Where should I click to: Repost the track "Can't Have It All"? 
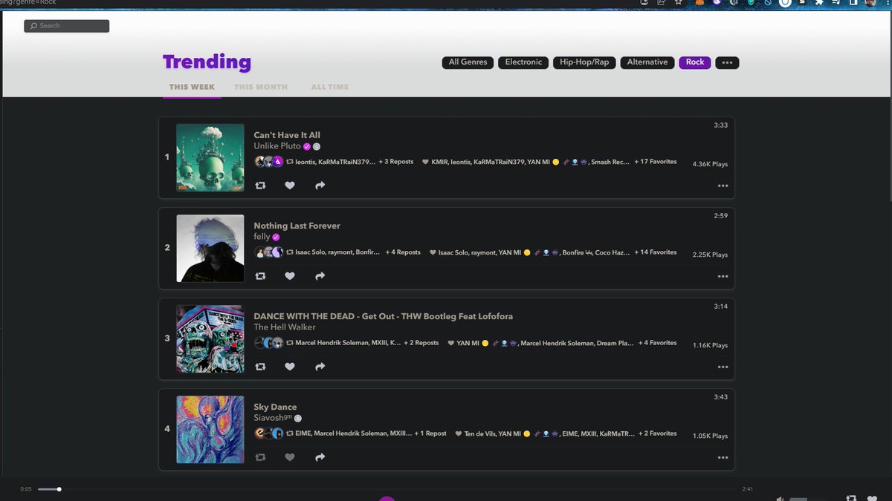(x=260, y=185)
